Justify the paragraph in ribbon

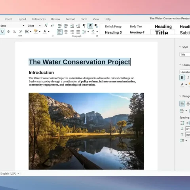pyautogui.click(x=78, y=32)
